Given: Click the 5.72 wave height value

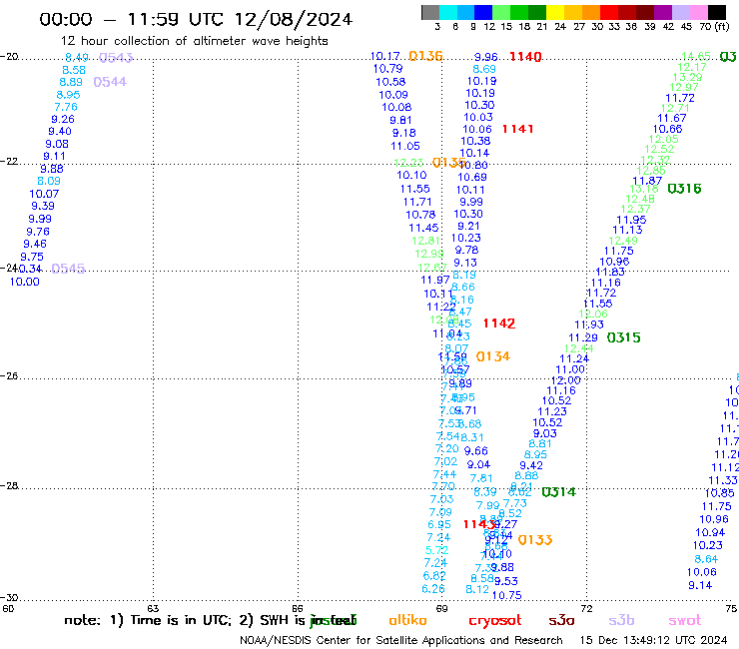Looking at the screenshot, I should pyautogui.click(x=436, y=550).
